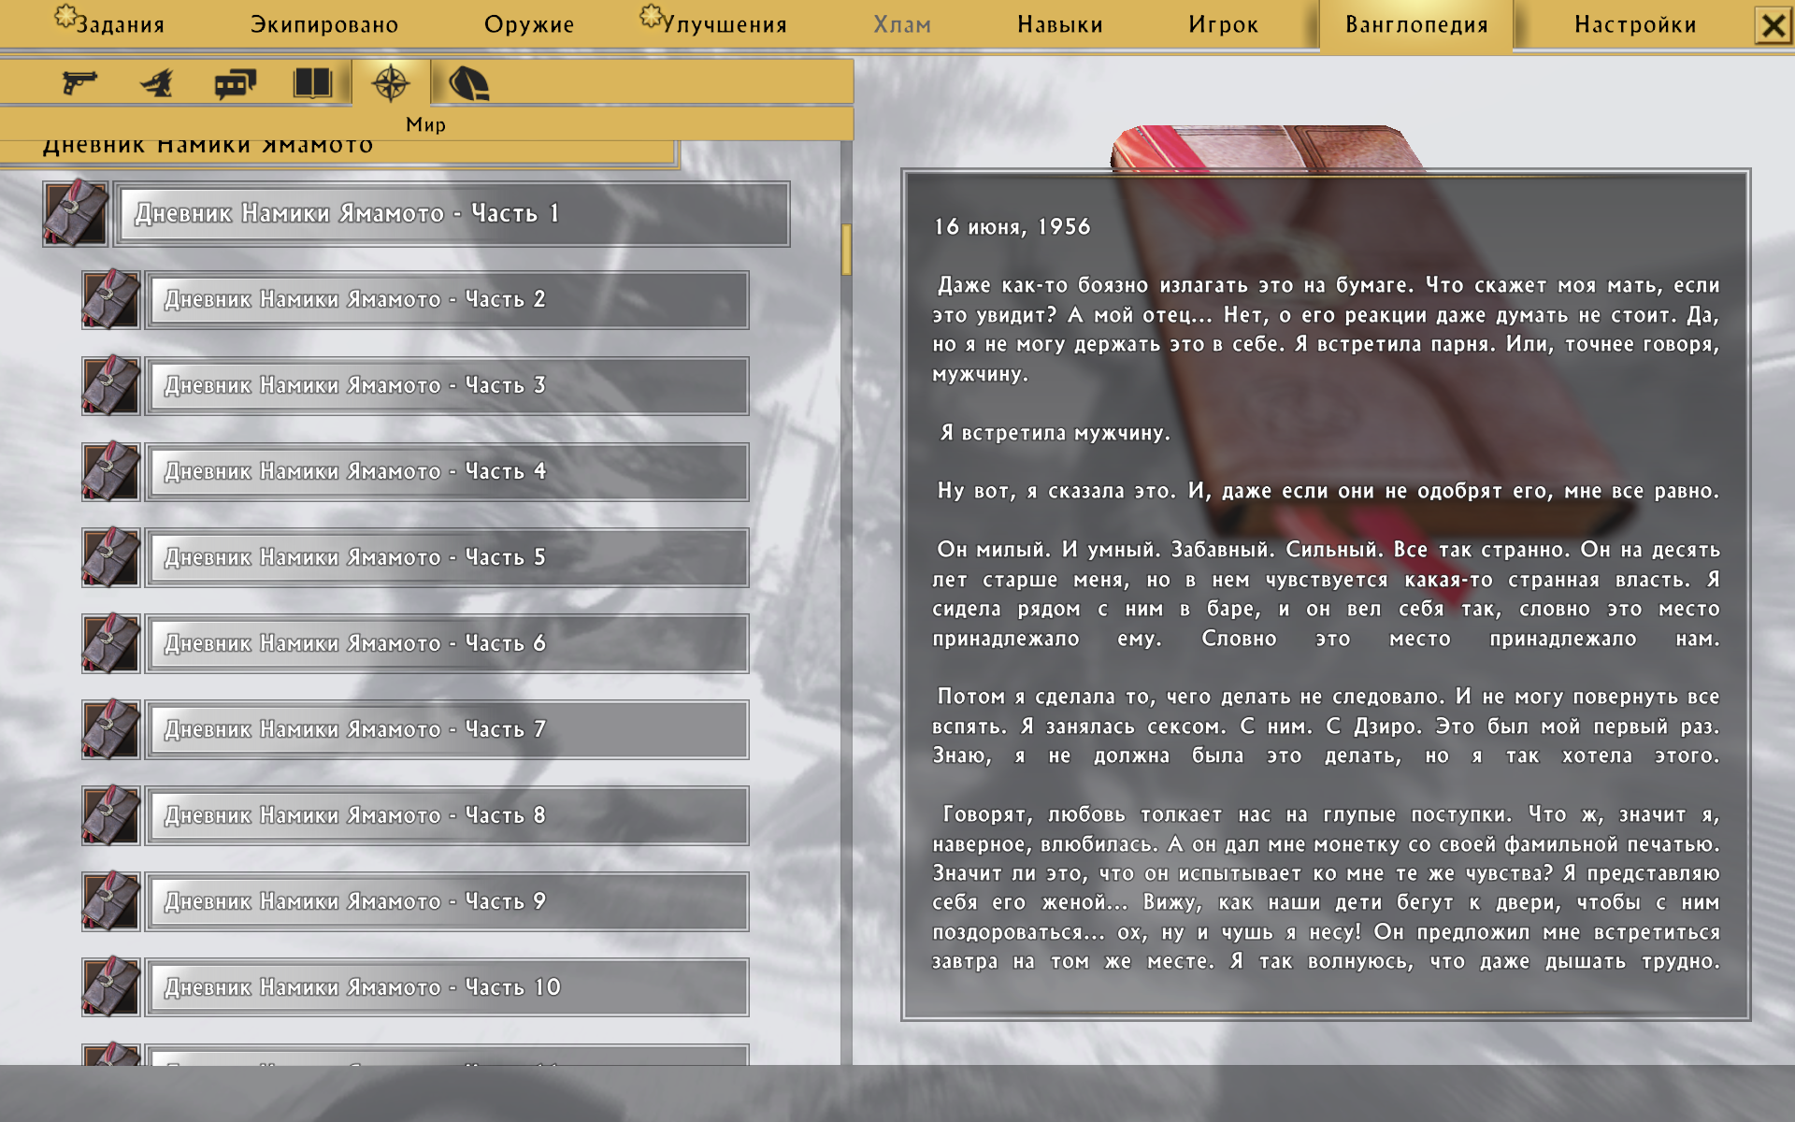Open Дневник Намики Ямамото - Часть 4
The image size is (1795, 1122).
point(447,472)
